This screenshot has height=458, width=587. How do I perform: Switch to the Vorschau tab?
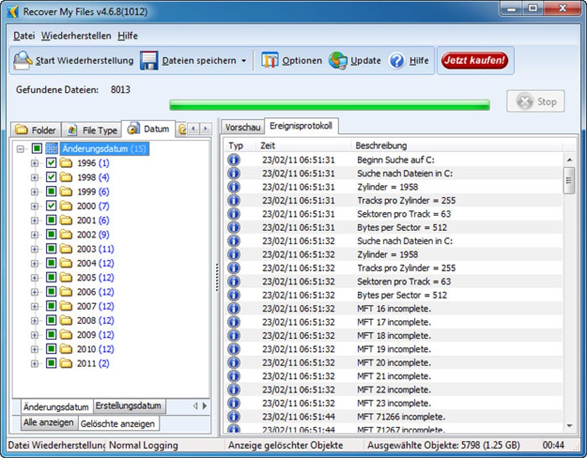pos(243,127)
